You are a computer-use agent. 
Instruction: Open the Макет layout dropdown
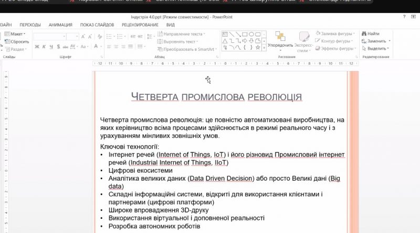click(15, 34)
